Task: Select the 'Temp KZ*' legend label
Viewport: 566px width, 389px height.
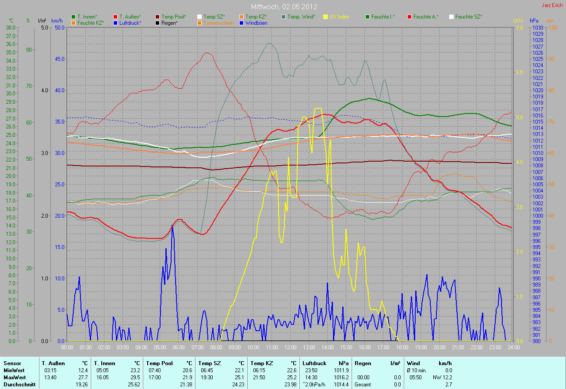Action: point(256,17)
